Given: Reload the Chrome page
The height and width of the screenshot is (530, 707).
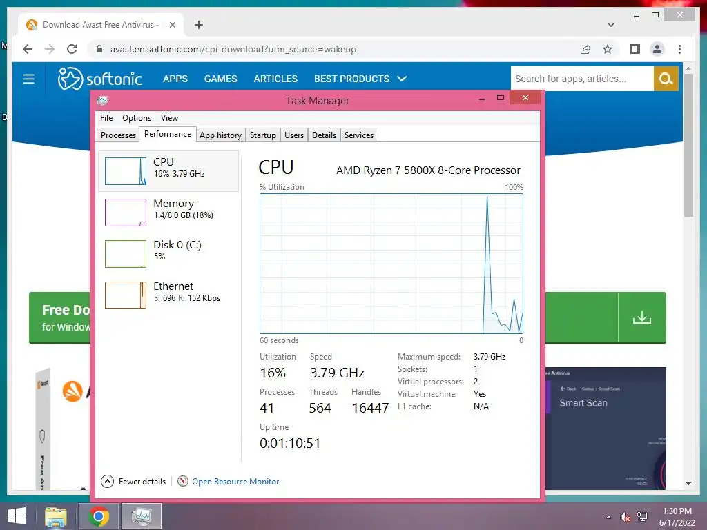Looking at the screenshot, I should [72, 49].
